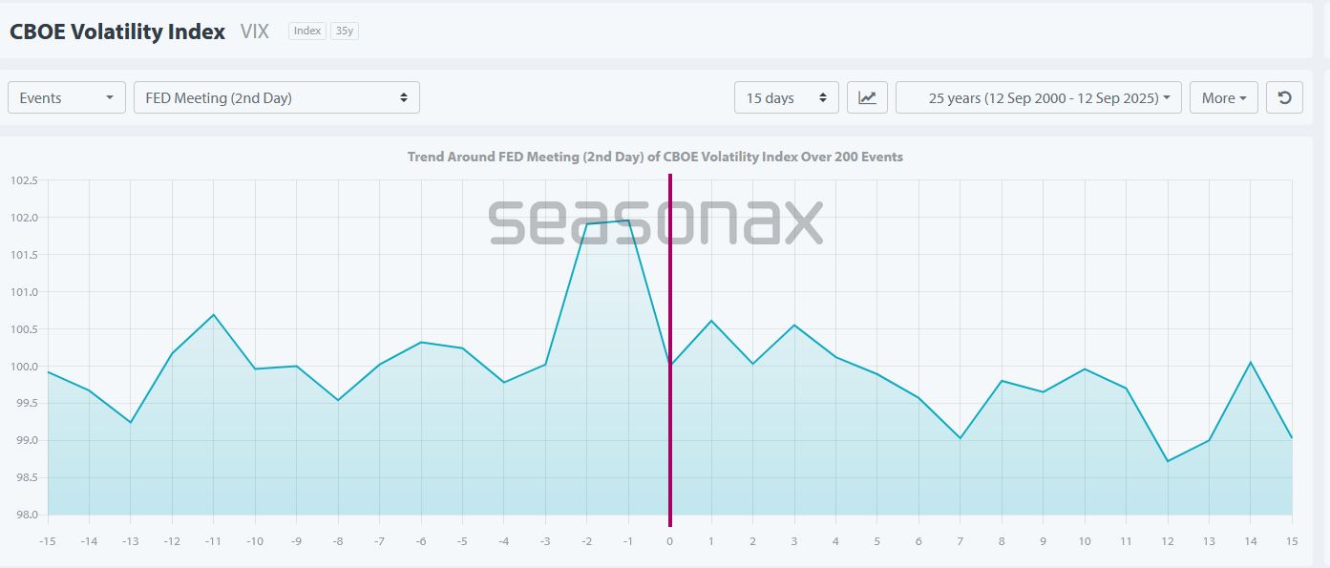The width and height of the screenshot is (1330, 568).
Task: Click the x-axis label 12
Action: coord(1168,541)
